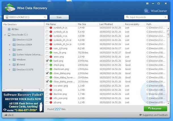Click the speech bubble feedback icon
The height and width of the screenshot is (121, 173).
coord(140,115)
